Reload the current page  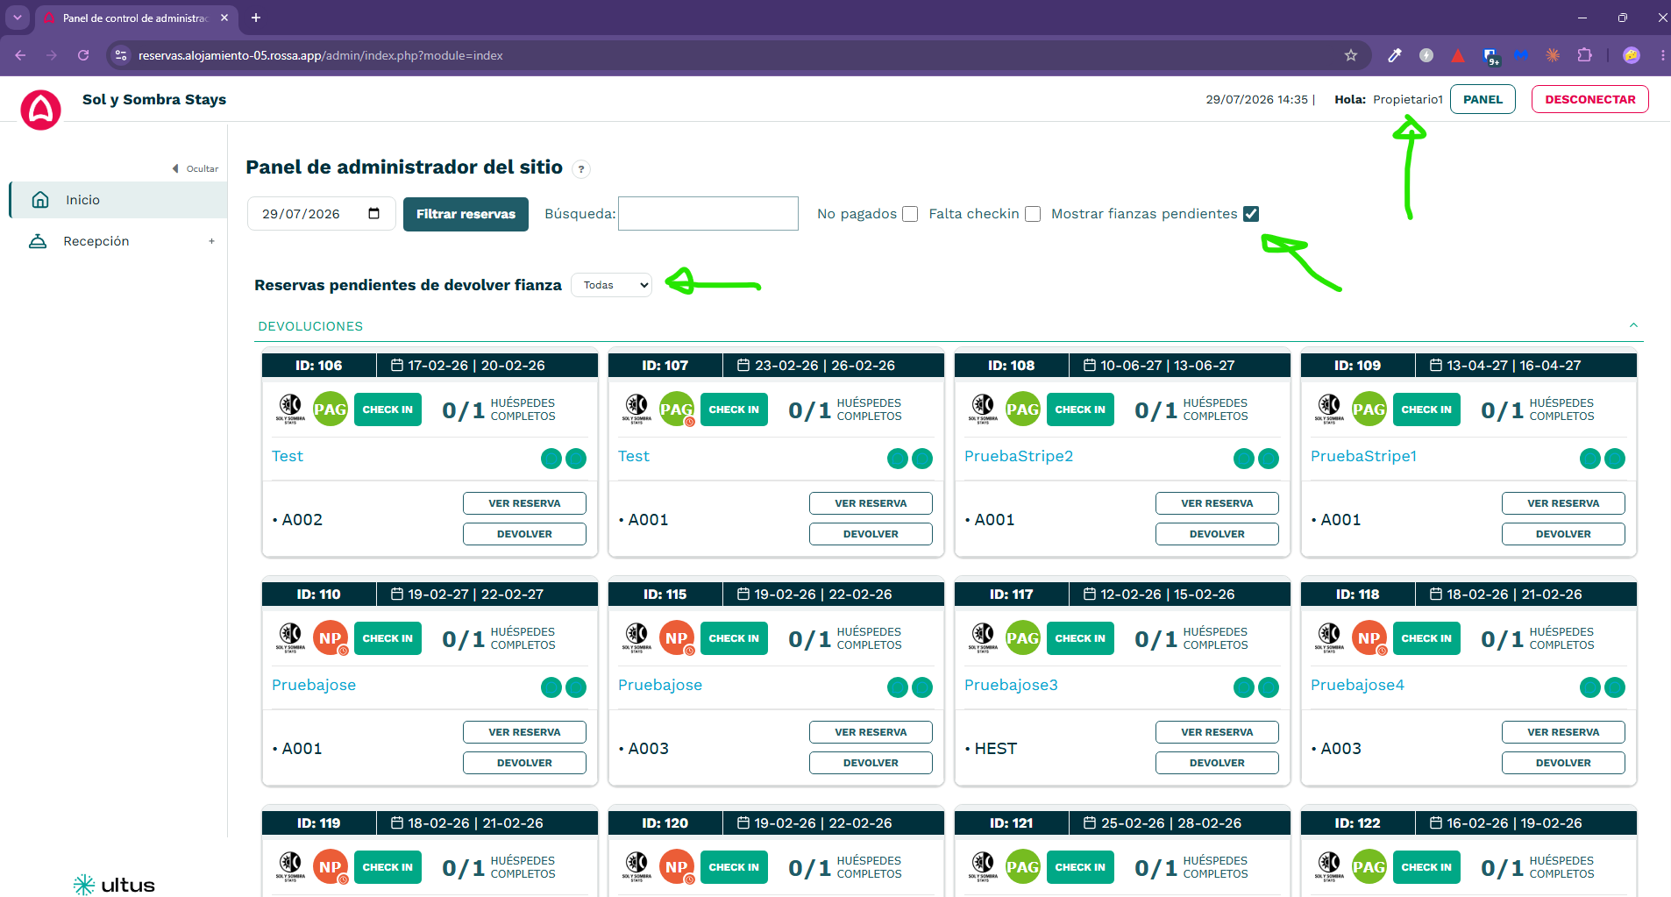(83, 55)
